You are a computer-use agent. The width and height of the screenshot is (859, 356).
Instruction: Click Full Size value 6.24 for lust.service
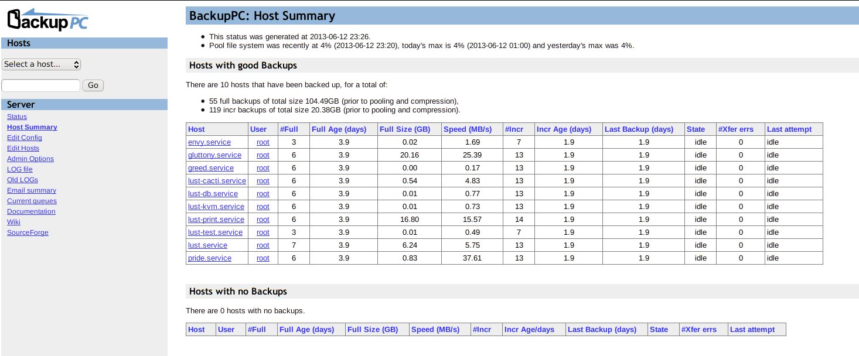pos(410,245)
